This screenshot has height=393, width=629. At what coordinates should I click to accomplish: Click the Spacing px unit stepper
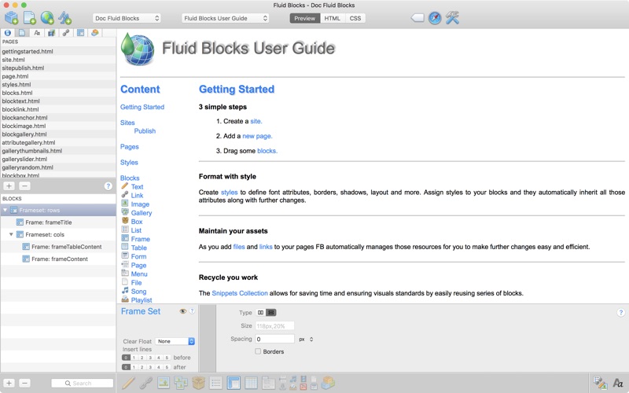tap(311, 340)
